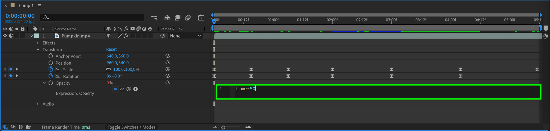Viewport: 550px width, 131px height.
Task: Toggle solo switch for Pumpkin.mp4
Action: (x=17, y=36)
